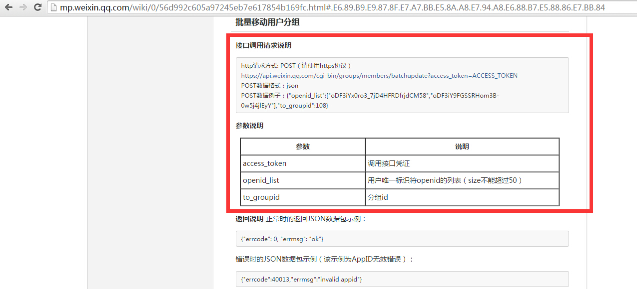Screen dimensions: 637x289
Task: Select the table header cell 说明
Action: [x=462, y=146]
